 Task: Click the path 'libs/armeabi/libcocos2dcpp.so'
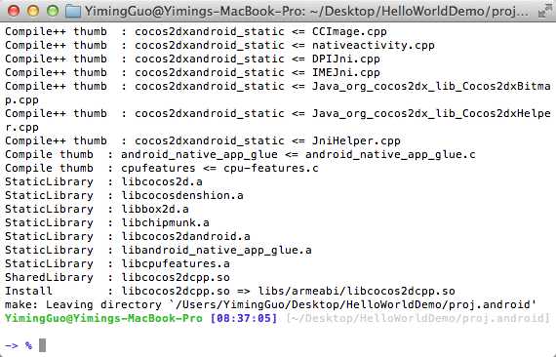[x=356, y=291]
